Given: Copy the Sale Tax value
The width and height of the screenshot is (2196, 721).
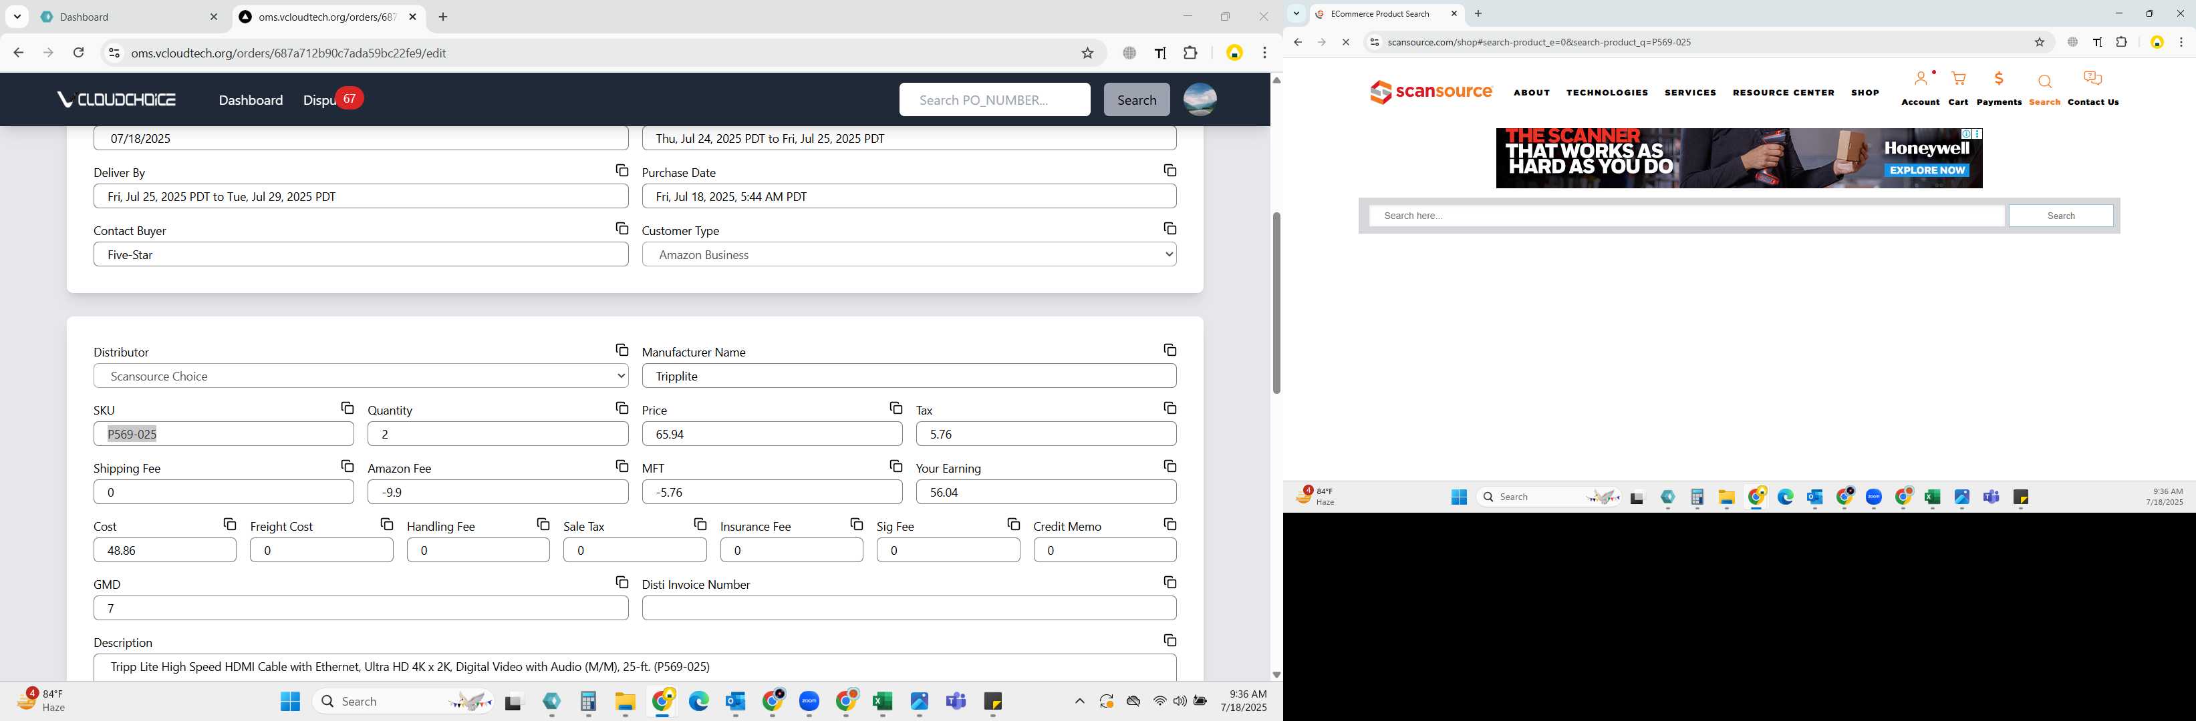Looking at the screenshot, I should 700,524.
